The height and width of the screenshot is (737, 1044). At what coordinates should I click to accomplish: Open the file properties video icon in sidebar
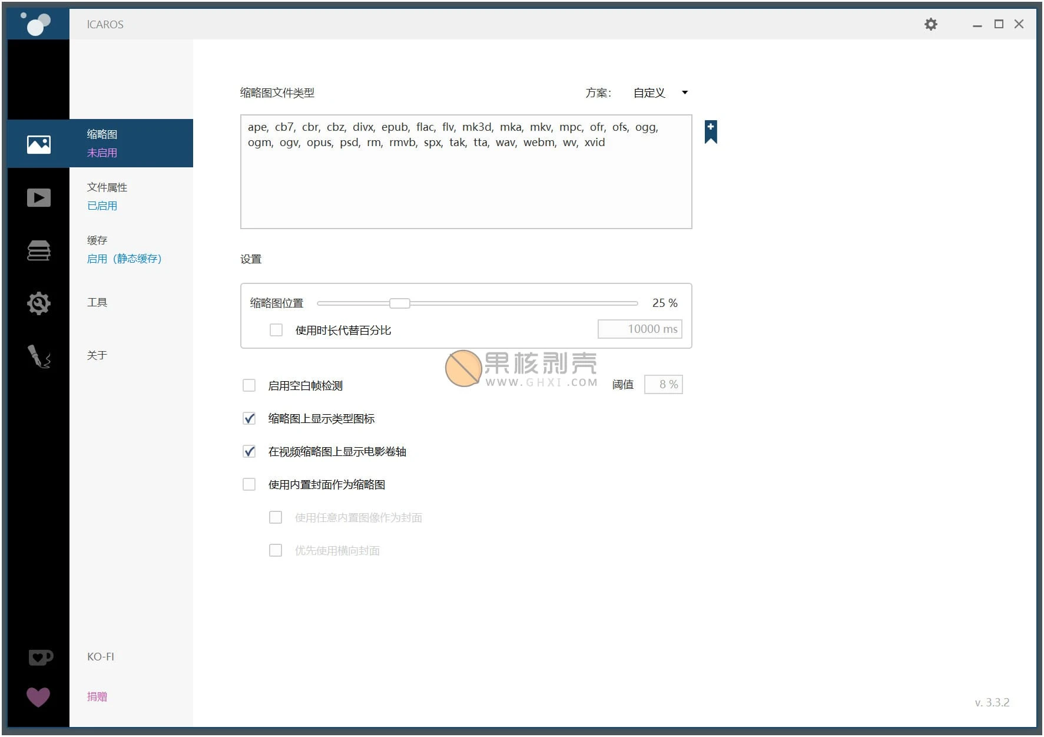38,197
